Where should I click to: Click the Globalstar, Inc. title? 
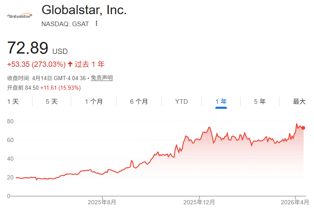(84, 10)
